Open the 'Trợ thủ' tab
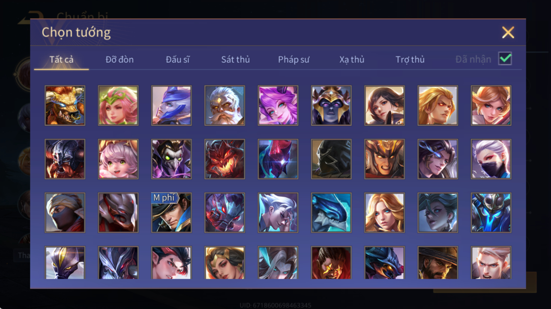 (410, 59)
